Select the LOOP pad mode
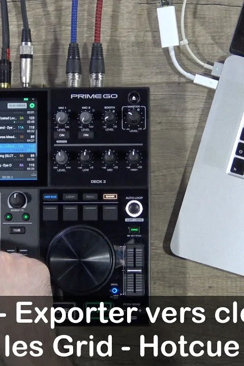This screenshot has width=244, height=366. click(x=70, y=197)
